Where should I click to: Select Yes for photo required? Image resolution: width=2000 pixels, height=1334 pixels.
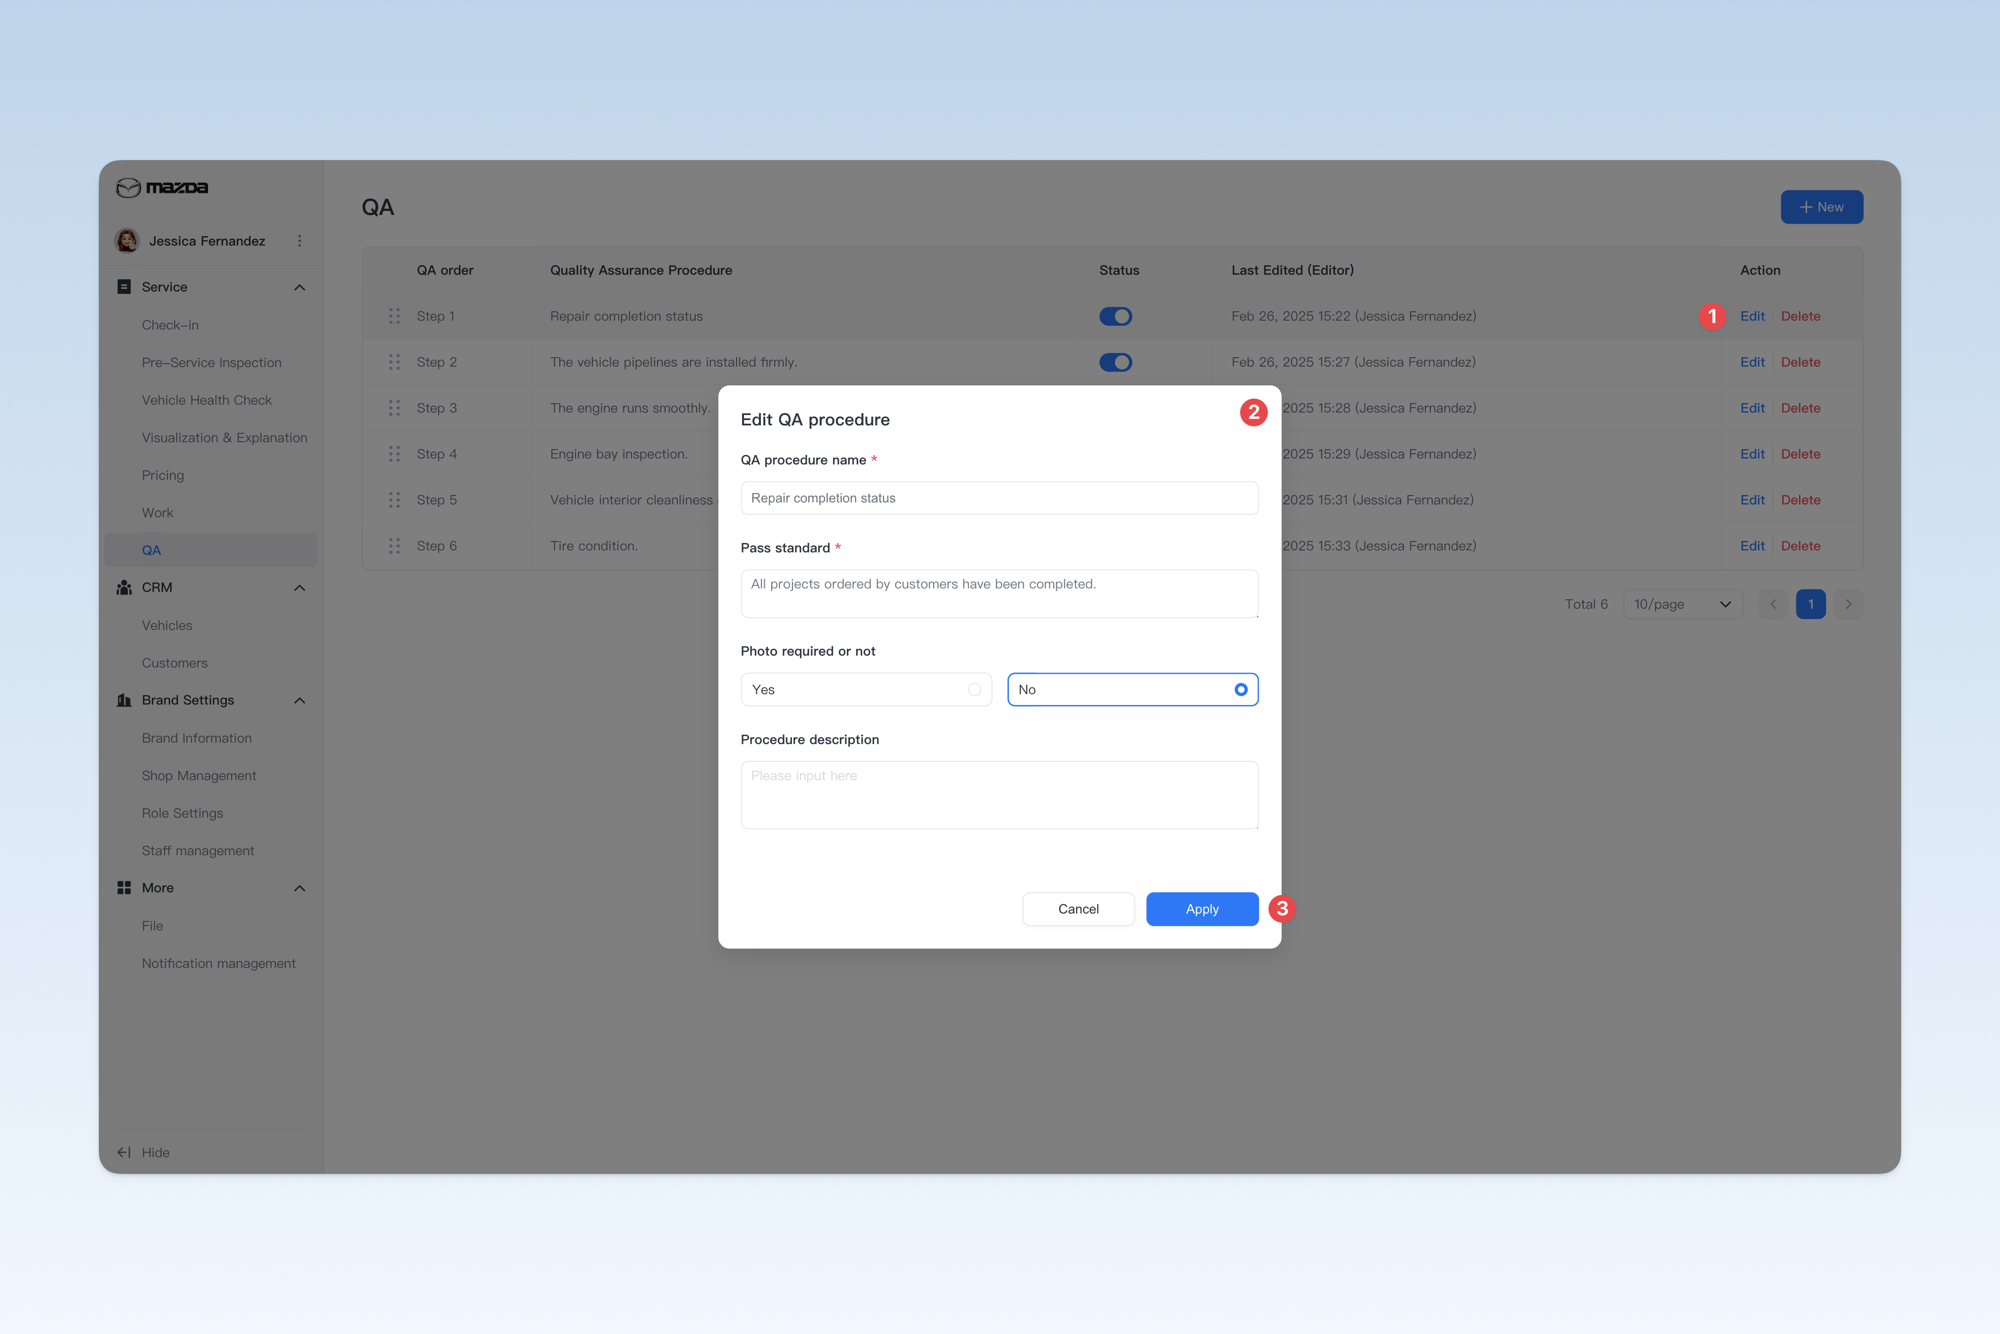pos(866,690)
